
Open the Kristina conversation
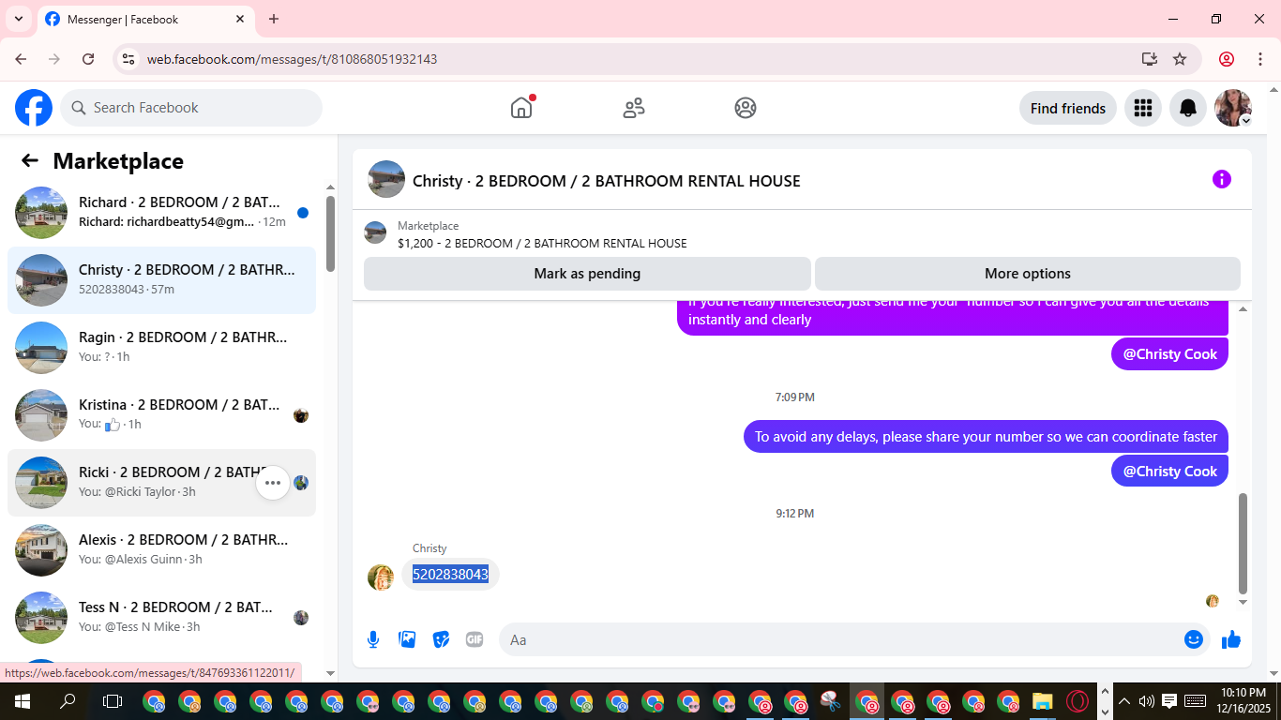tap(161, 414)
